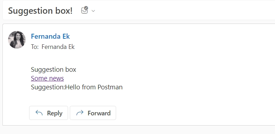Click the word Postman in the message
Viewport: 275px width, 134px height.
click(110, 87)
